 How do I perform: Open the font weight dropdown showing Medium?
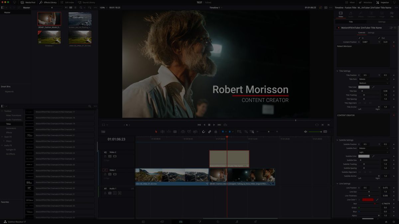374,82
